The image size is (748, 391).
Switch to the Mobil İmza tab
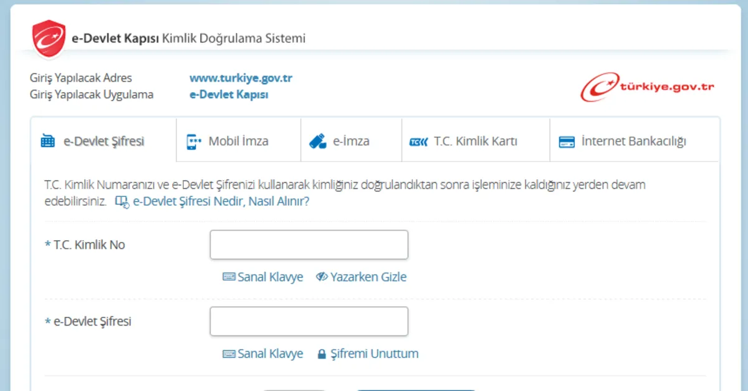pyautogui.click(x=238, y=141)
